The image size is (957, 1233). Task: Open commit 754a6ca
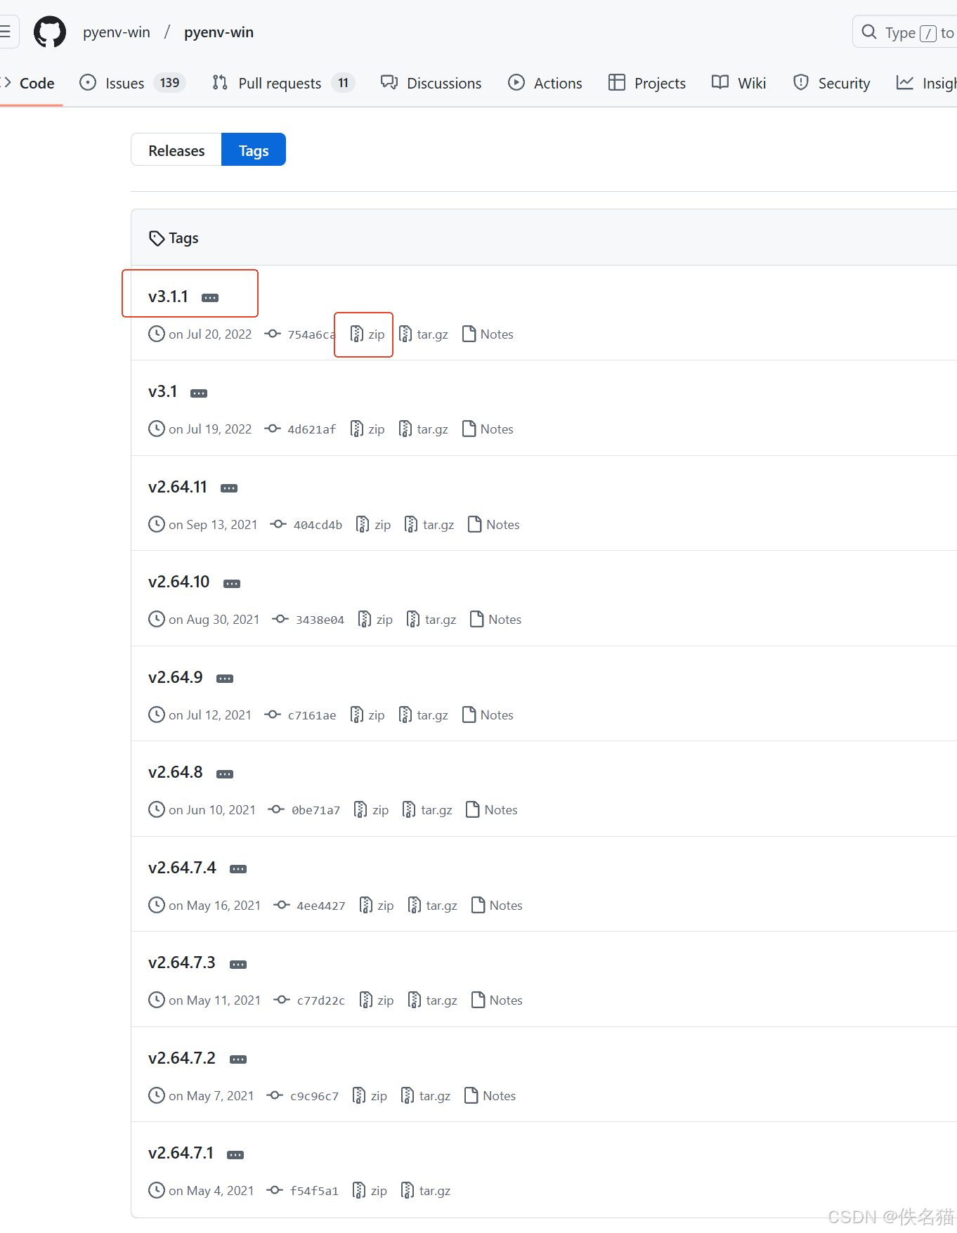click(x=301, y=334)
